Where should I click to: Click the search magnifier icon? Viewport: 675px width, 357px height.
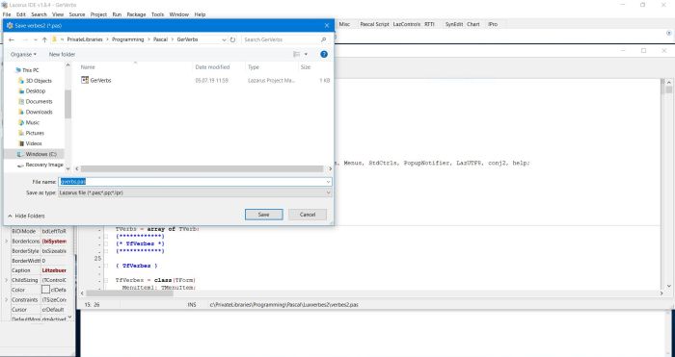324,39
